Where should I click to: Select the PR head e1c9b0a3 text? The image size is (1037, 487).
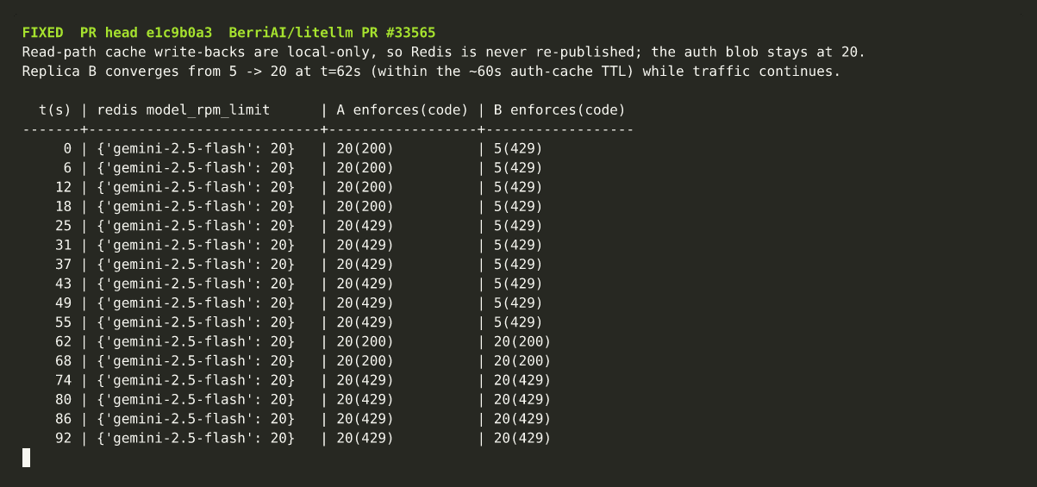(146, 32)
